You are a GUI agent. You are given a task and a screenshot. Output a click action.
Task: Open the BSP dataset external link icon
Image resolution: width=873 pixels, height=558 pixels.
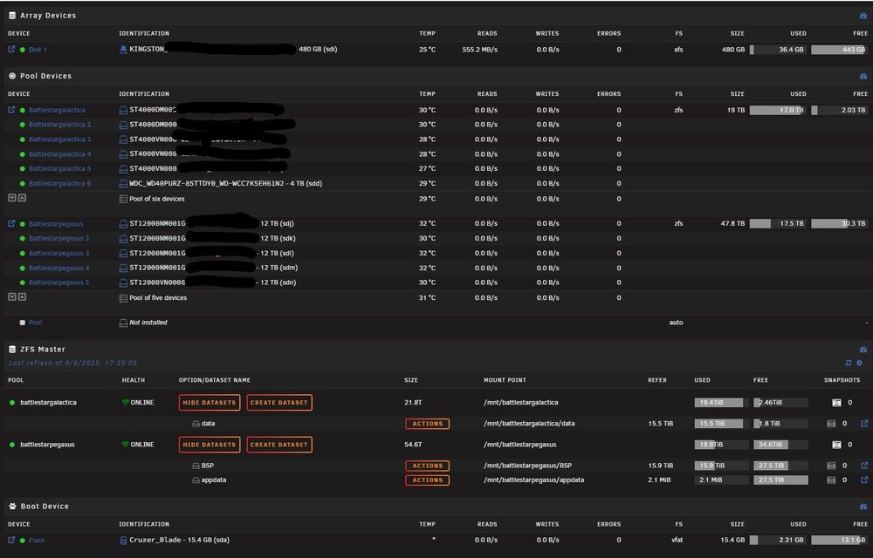point(864,466)
